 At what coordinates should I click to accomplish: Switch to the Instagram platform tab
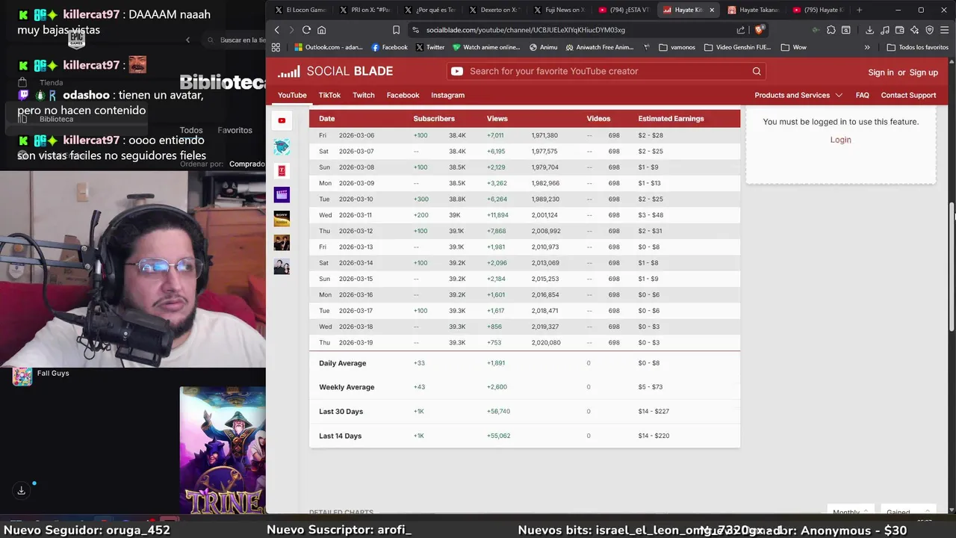[447, 95]
